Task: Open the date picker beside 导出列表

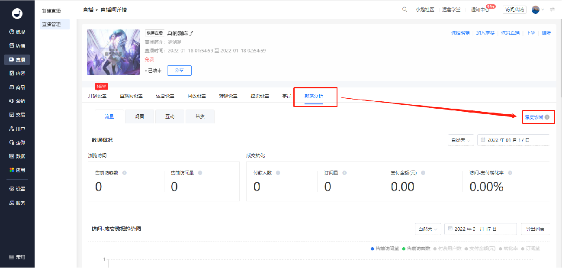Action: click(480, 229)
